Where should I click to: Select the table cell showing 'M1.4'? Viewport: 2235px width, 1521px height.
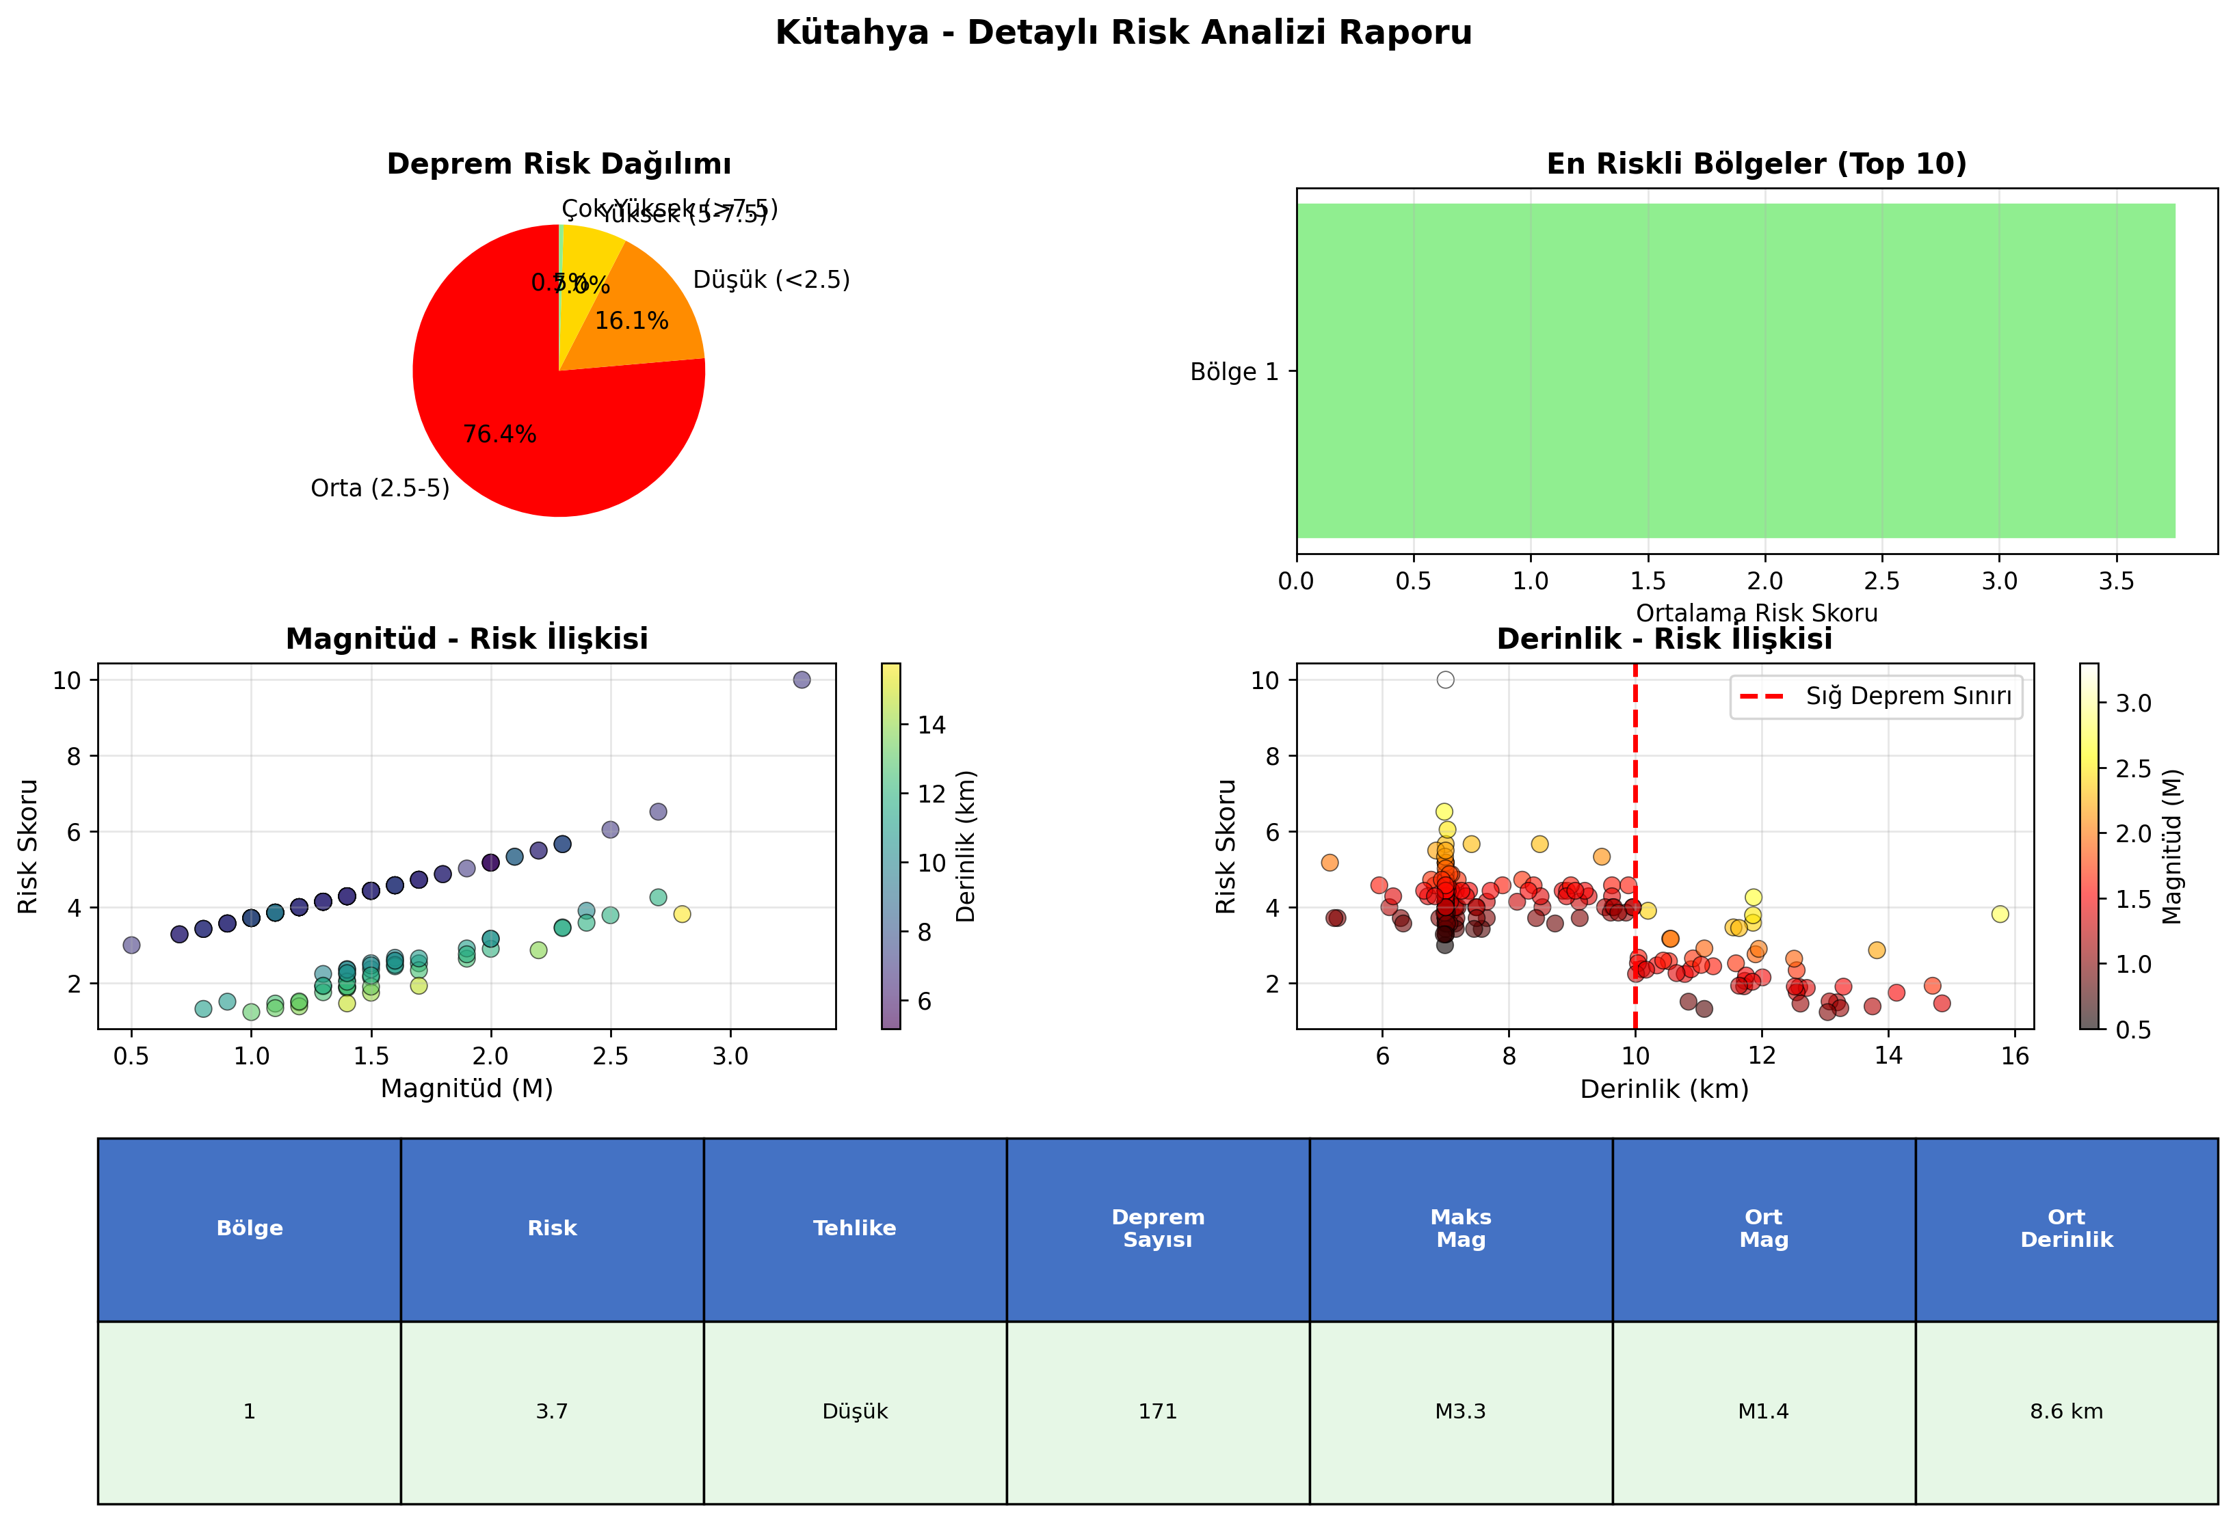(x=1764, y=1412)
